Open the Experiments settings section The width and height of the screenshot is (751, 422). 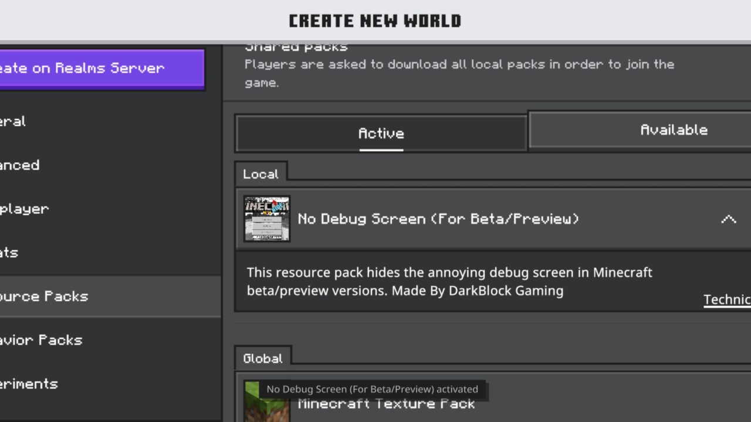110,384
